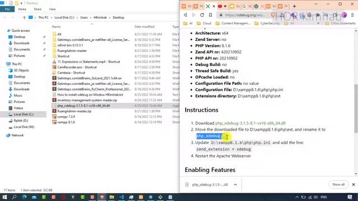Sort by Date modified column header
Viewport: 358px width, 201px height.
click(x=144, y=27)
